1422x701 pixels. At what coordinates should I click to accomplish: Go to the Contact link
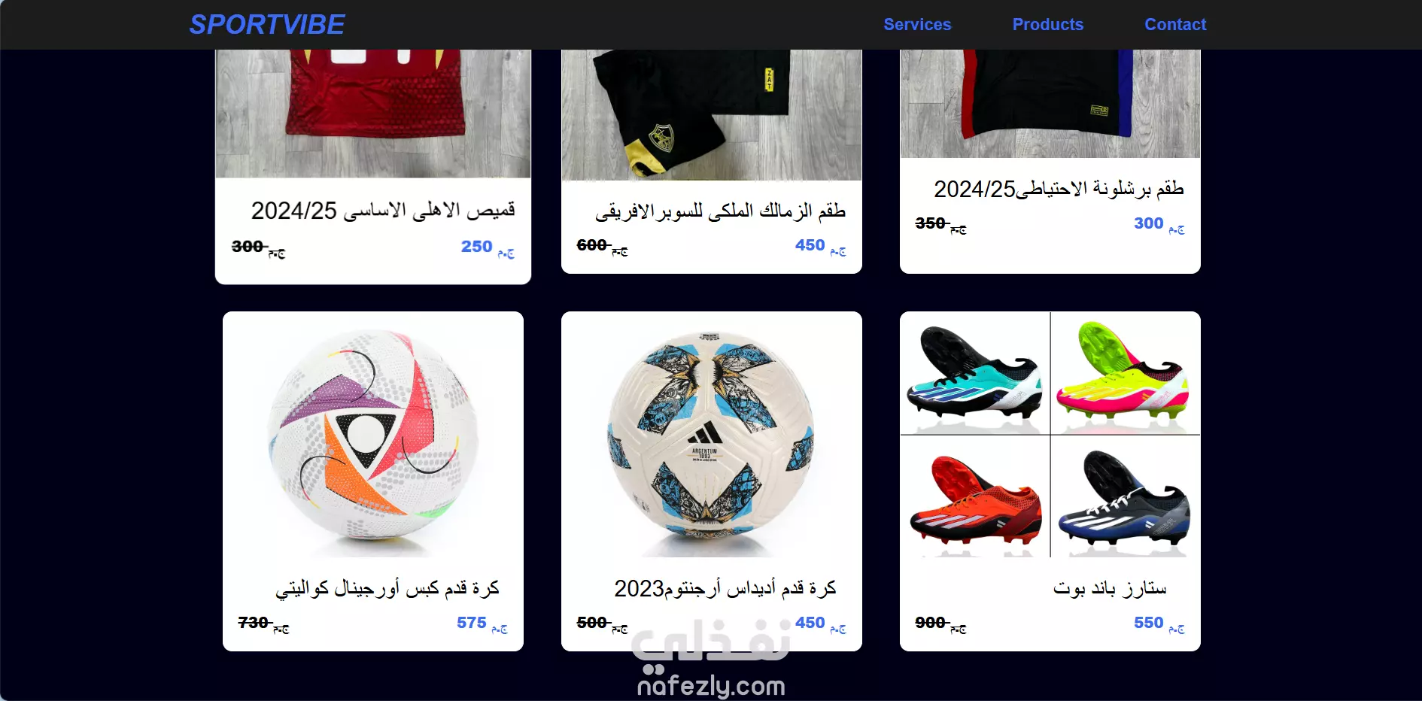pos(1175,25)
